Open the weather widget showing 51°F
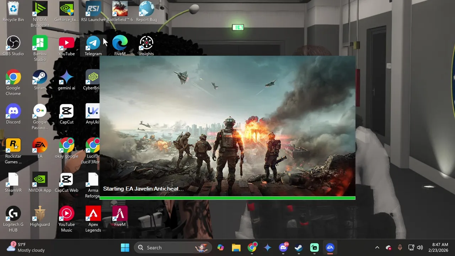455x256 pixels. [x=26, y=247]
